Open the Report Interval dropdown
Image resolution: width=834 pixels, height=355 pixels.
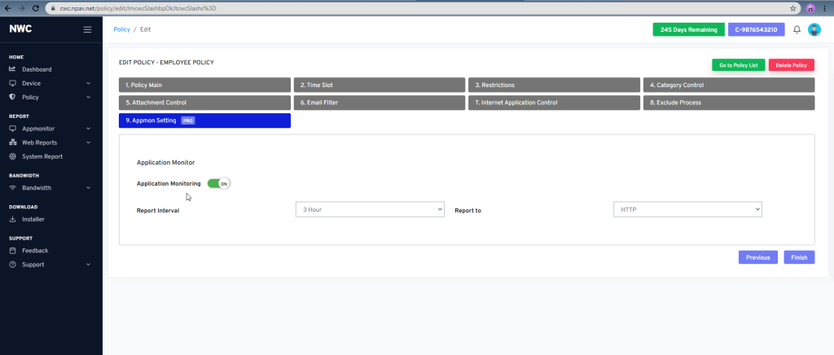coord(370,210)
